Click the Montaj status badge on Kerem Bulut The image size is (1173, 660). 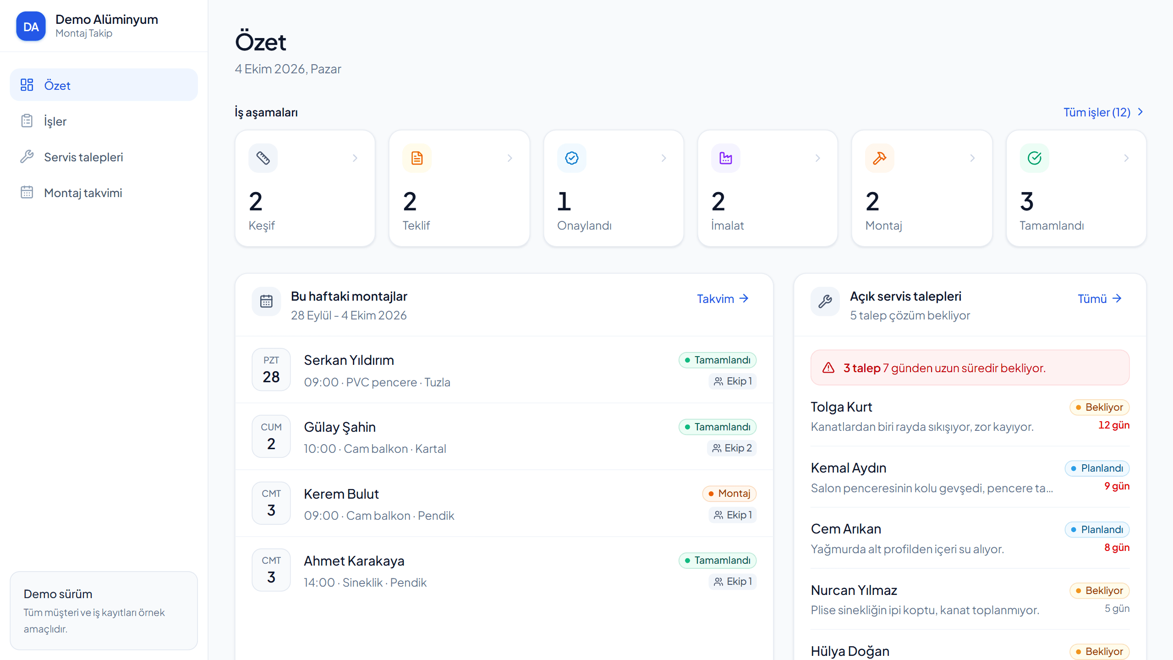(x=729, y=494)
